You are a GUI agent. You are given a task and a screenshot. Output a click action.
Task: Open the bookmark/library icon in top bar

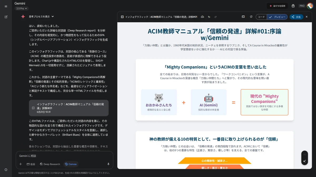tap(293, 6)
